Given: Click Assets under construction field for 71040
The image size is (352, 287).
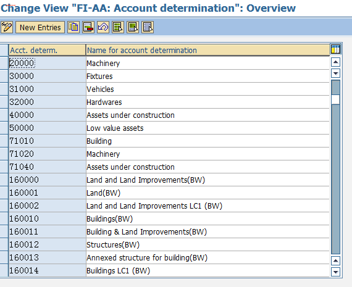Looking at the screenshot, I should pos(207,167).
